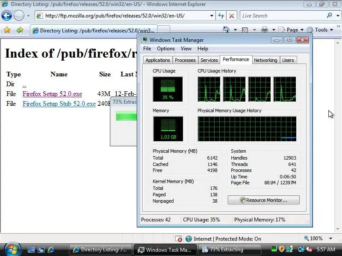The height and width of the screenshot is (256, 342).
Task: Open the Tools menu in IE toolbar
Action: tap(320, 30)
